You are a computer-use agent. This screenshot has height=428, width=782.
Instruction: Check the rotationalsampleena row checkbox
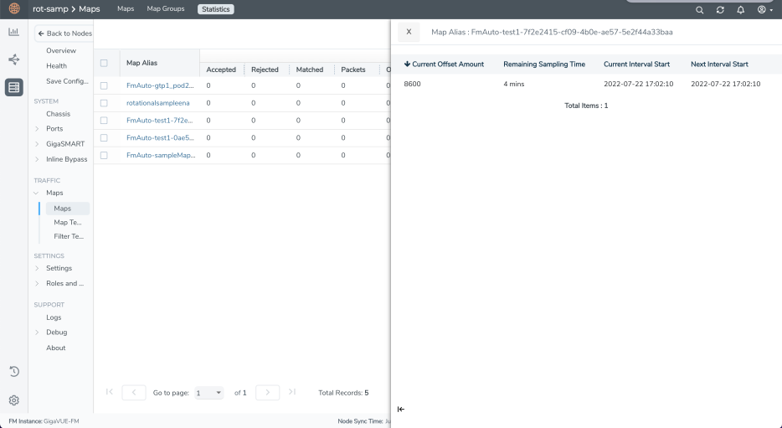tap(104, 103)
